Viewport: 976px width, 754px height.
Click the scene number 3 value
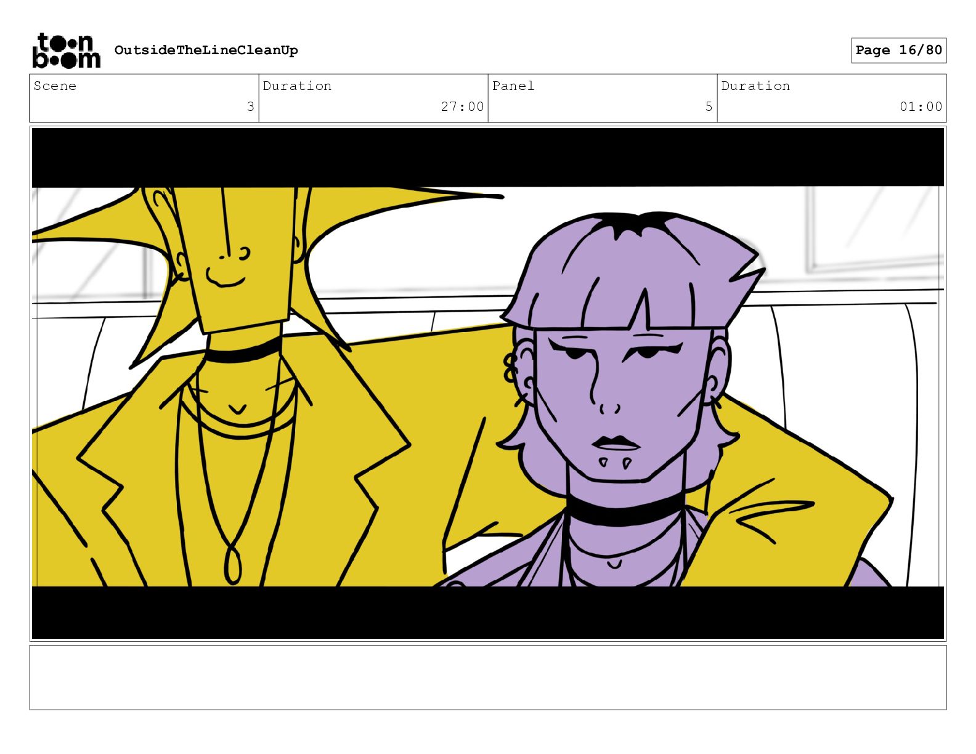pos(250,107)
